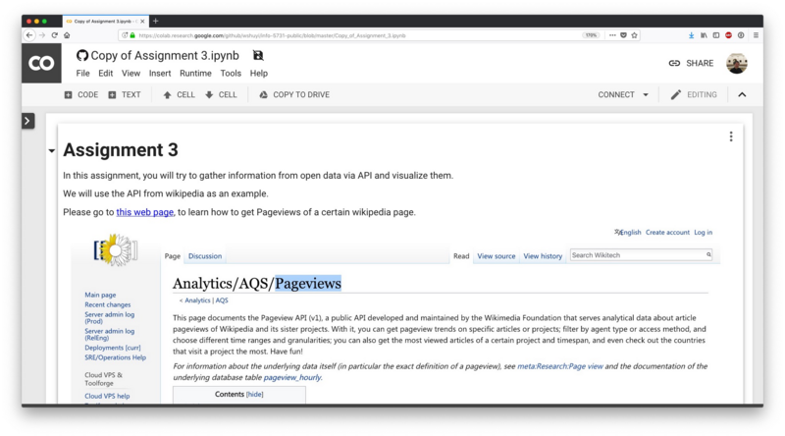785x436 pixels.
Task: Follow the "this web page" link
Action: [x=145, y=212]
